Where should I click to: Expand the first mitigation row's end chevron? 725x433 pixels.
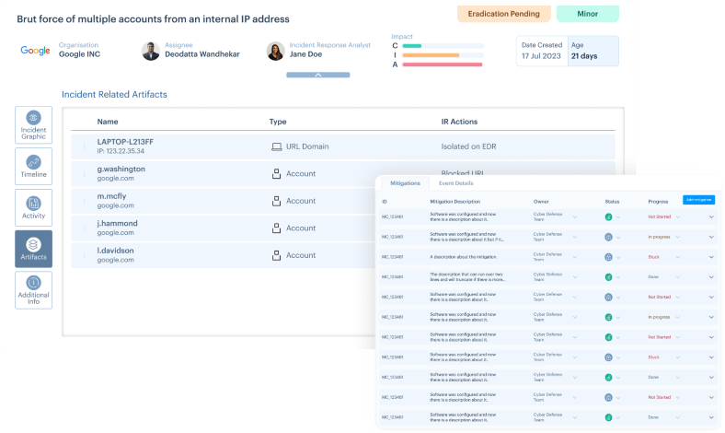[x=711, y=216]
